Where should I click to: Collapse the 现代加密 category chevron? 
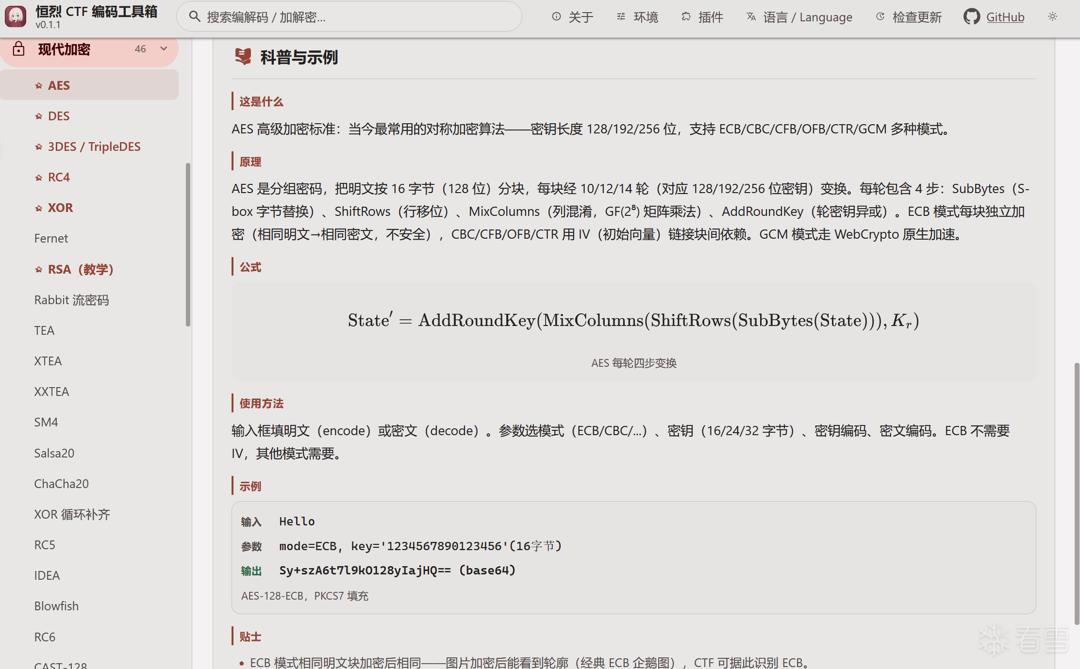point(164,49)
